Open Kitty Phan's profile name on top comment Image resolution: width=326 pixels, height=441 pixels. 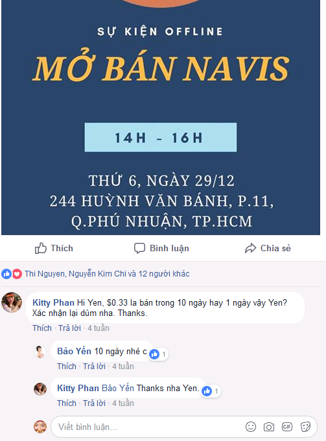point(53,302)
